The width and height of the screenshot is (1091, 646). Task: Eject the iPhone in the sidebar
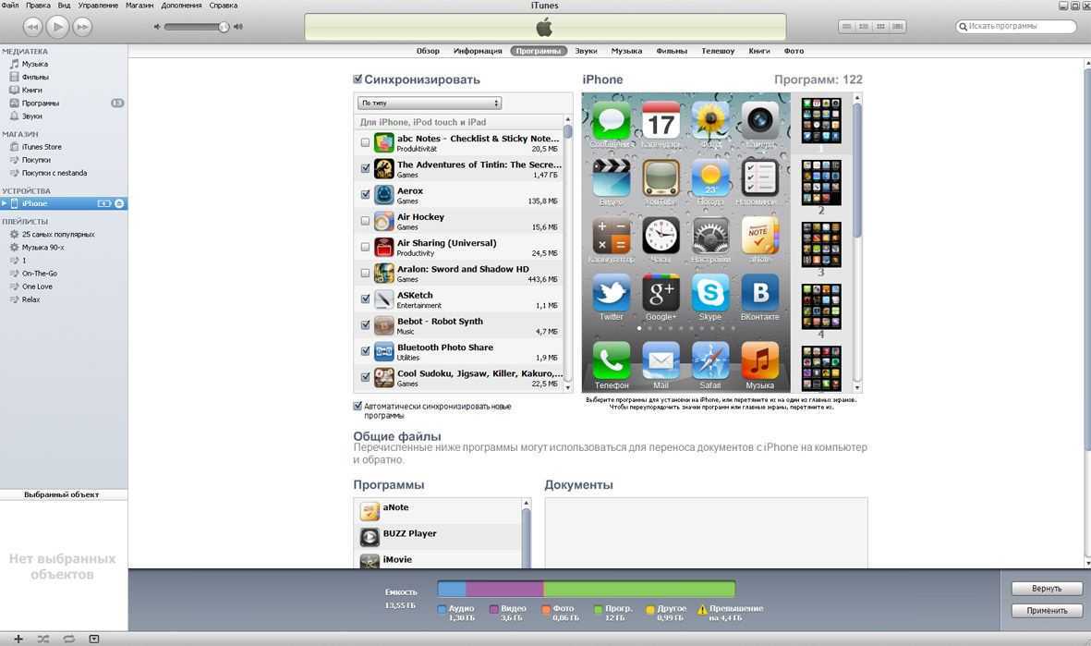119,203
